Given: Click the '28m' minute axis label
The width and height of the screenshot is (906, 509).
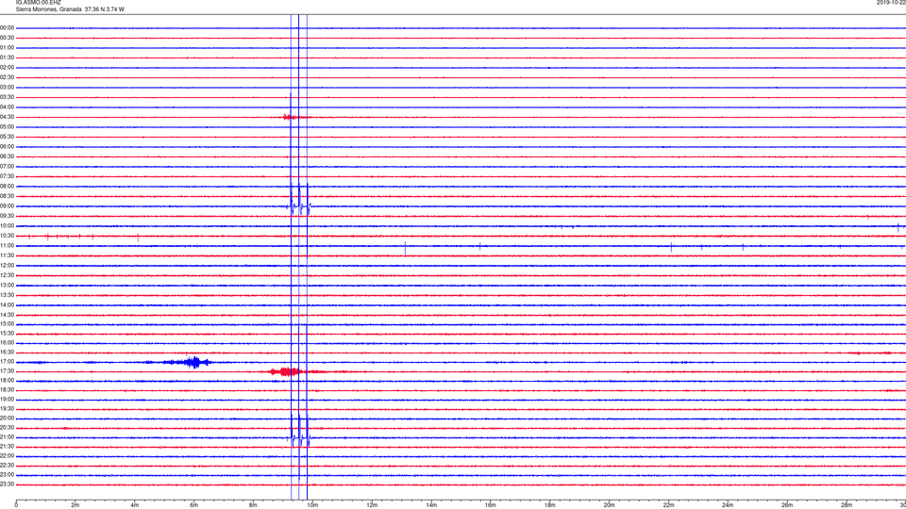Looking at the screenshot, I should click(x=847, y=505).
